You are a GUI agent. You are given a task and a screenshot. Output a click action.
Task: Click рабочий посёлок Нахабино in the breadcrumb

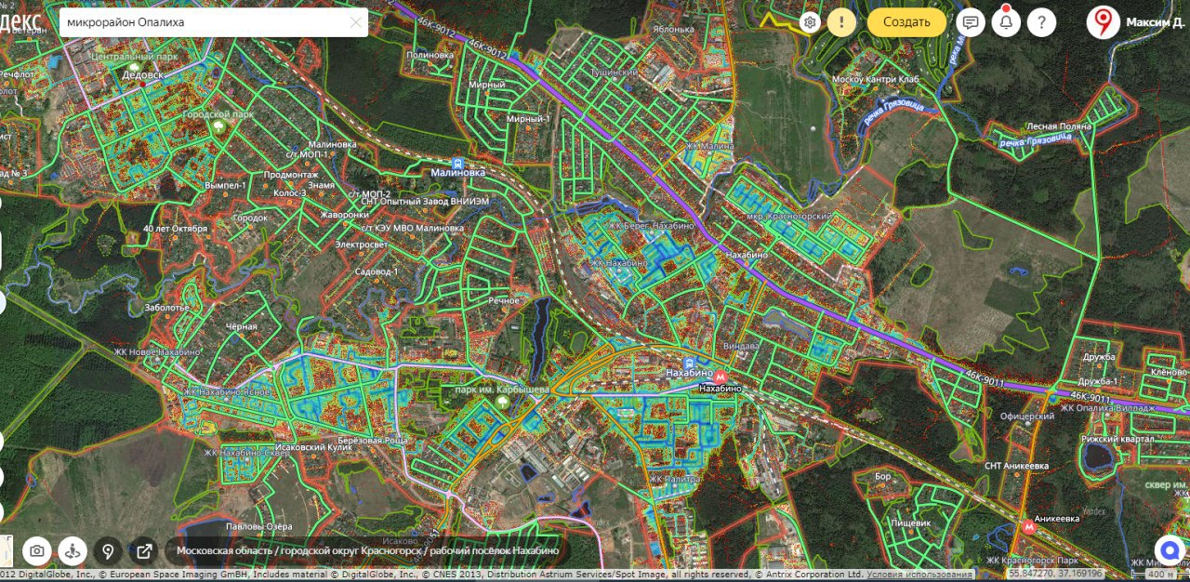pyautogui.click(x=496, y=550)
